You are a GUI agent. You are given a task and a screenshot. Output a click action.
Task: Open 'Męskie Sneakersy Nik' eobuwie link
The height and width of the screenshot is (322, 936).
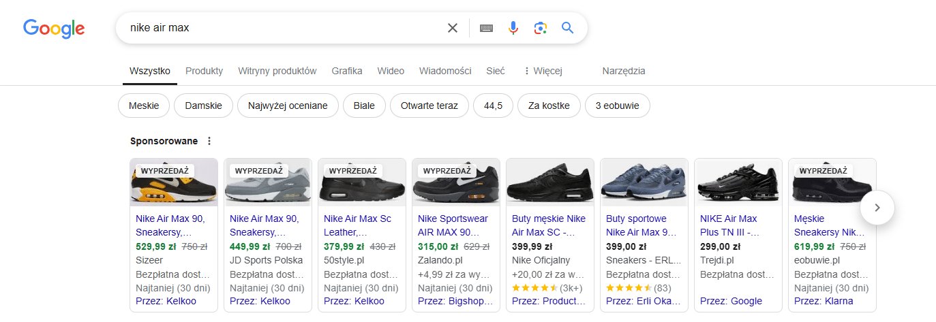click(x=828, y=225)
